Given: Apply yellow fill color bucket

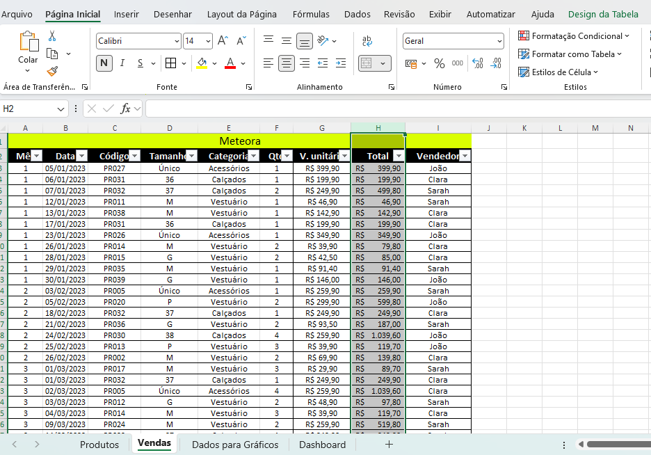Looking at the screenshot, I should click(202, 63).
